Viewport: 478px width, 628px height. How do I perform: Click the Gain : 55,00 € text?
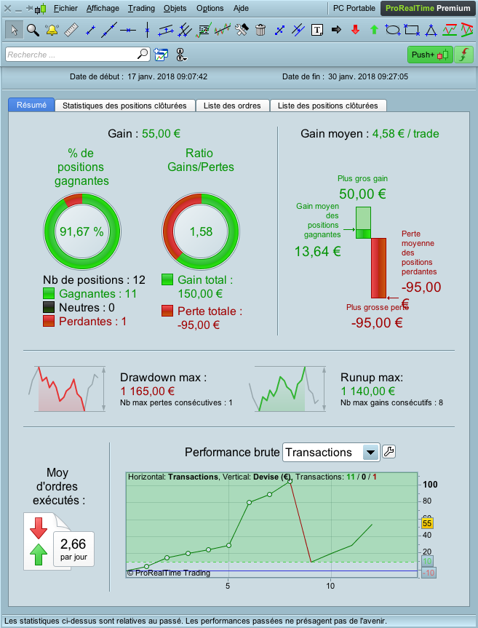[144, 133]
